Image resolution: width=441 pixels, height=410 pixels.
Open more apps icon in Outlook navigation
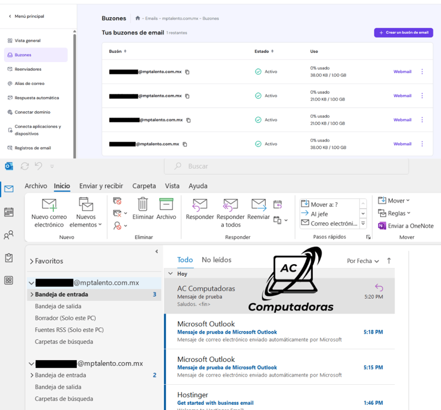tap(9, 280)
